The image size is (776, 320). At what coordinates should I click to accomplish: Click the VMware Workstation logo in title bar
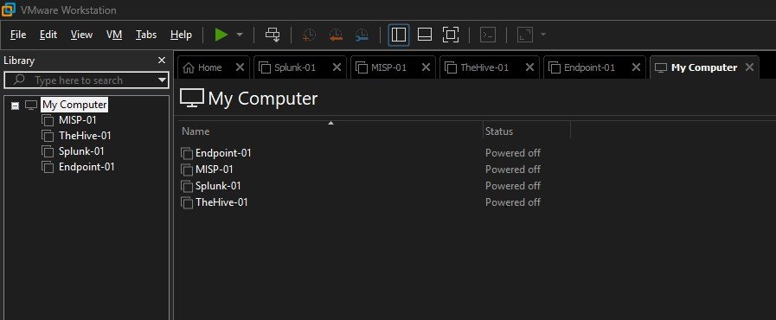click(9, 10)
